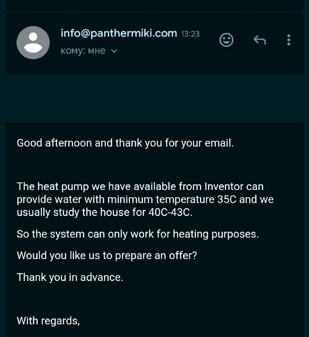Click the "Good afternoon" greeting line
The width and height of the screenshot is (309, 337).
click(55, 143)
